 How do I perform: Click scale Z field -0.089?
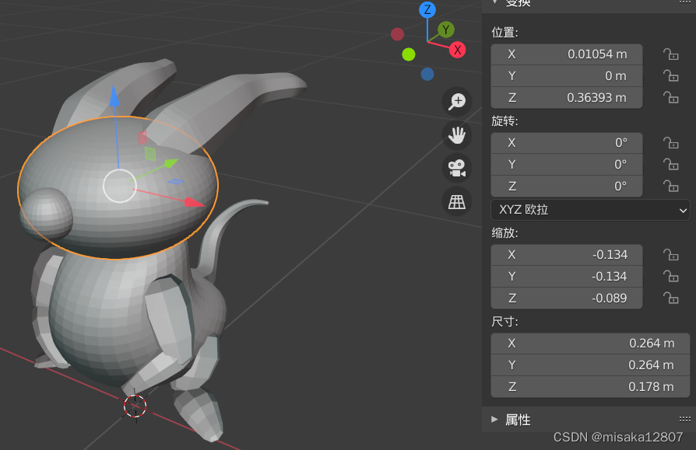tap(567, 298)
